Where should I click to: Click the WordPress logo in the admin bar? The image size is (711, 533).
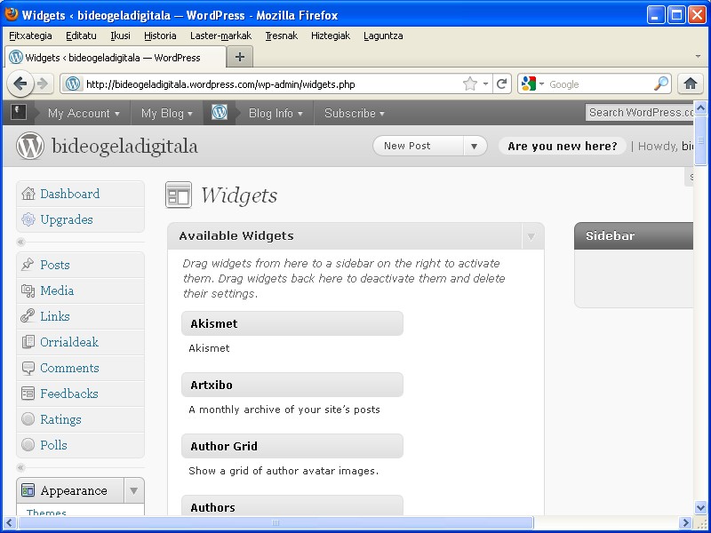coord(220,113)
